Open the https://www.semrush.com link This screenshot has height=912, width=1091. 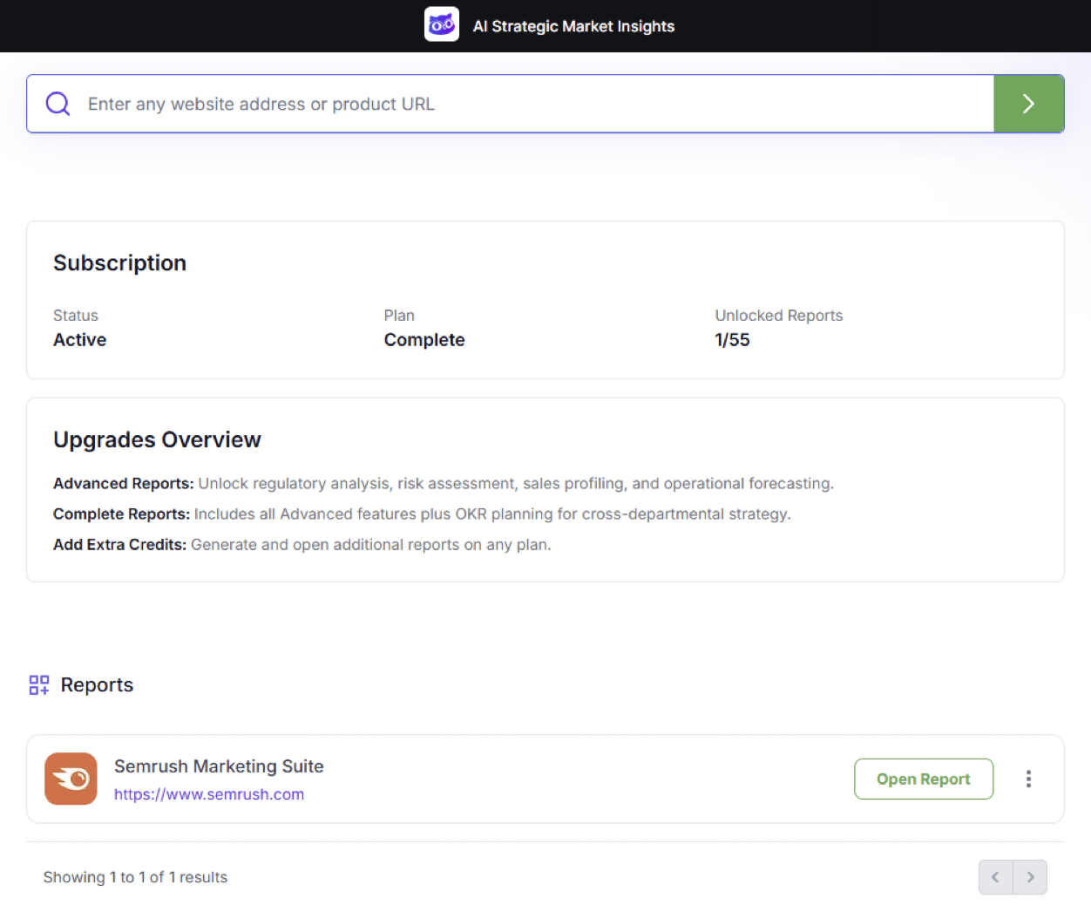coord(209,794)
